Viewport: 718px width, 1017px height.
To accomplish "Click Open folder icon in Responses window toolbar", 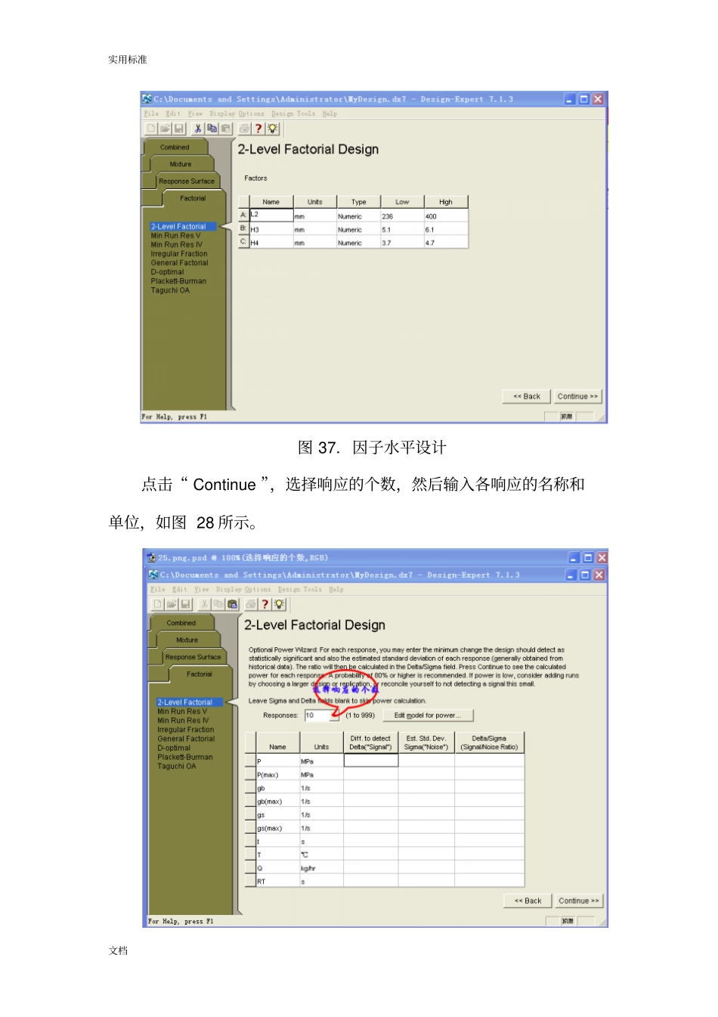I will [172, 604].
